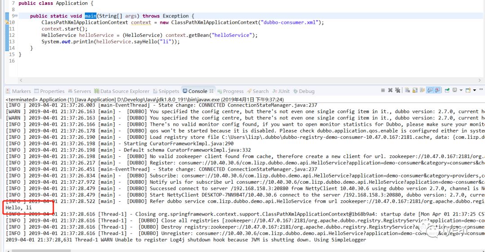Click 'Default schema CuratorFrameworkImpl.java:332' log line
Image resolution: width=485 pixels, height=252 pixels.
pyautogui.click(x=128, y=150)
